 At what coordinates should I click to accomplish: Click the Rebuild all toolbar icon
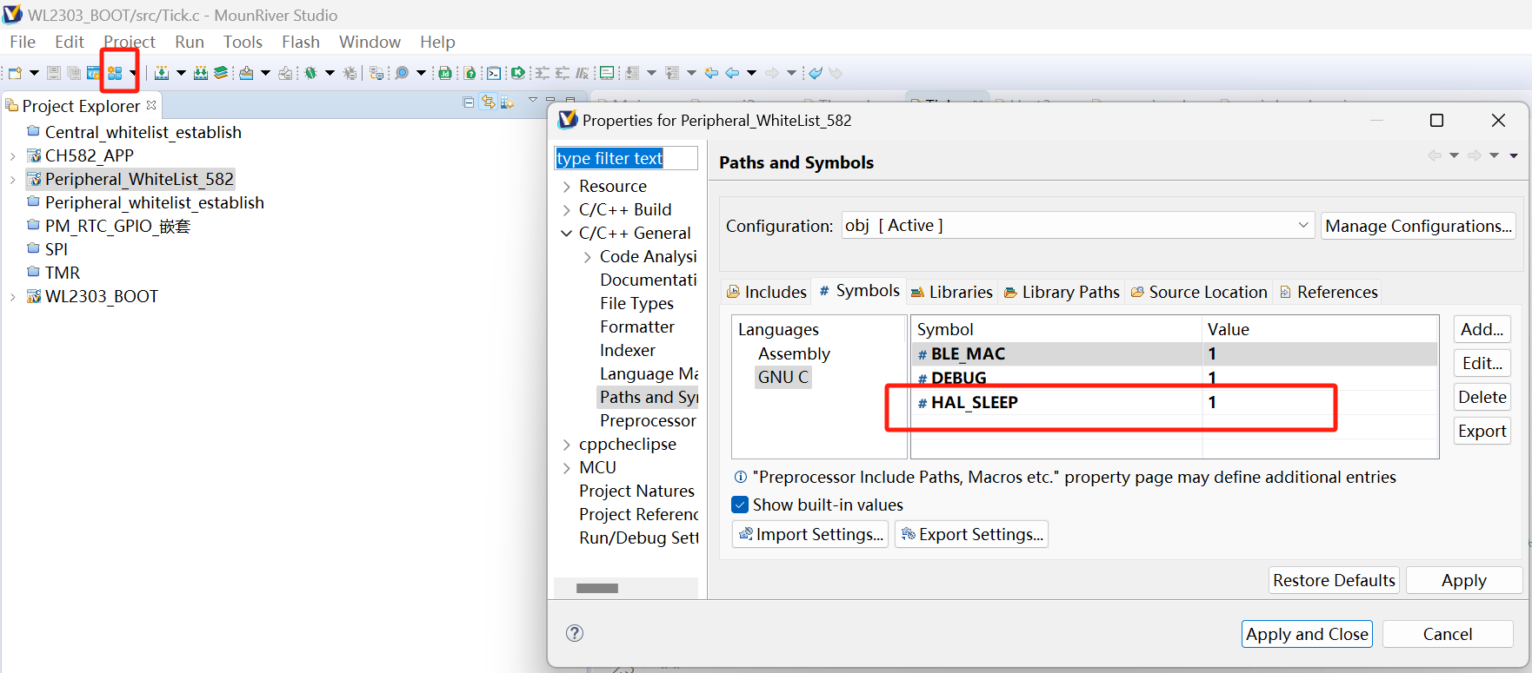click(200, 73)
